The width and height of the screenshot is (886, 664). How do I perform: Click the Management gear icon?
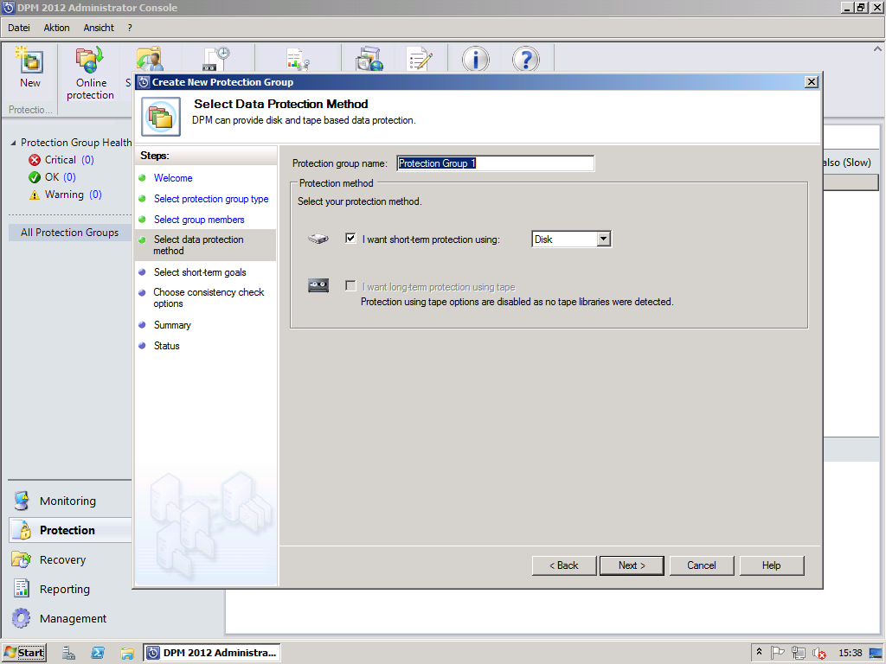pyautogui.click(x=22, y=618)
